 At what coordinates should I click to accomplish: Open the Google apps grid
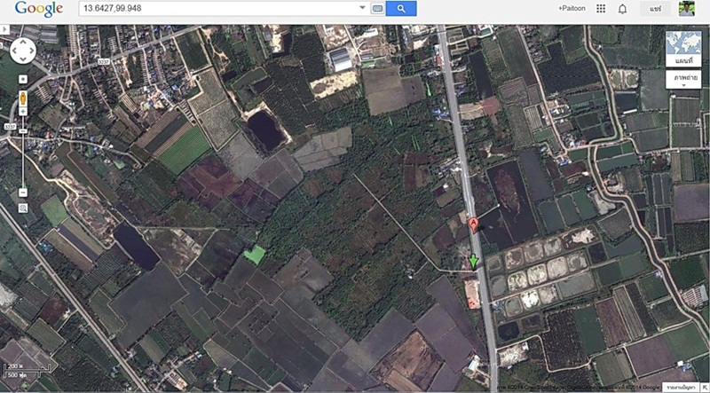pos(601,9)
